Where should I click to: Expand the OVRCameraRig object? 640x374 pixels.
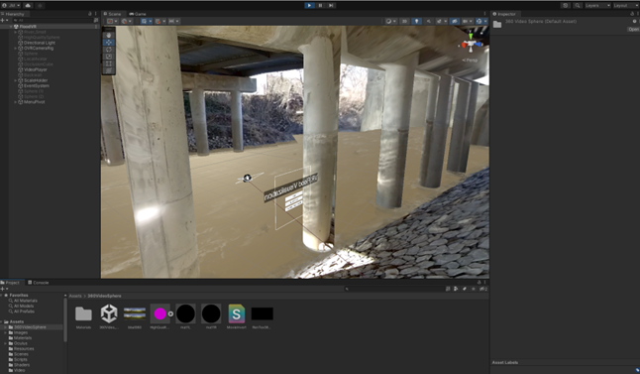tap(16, 49)
